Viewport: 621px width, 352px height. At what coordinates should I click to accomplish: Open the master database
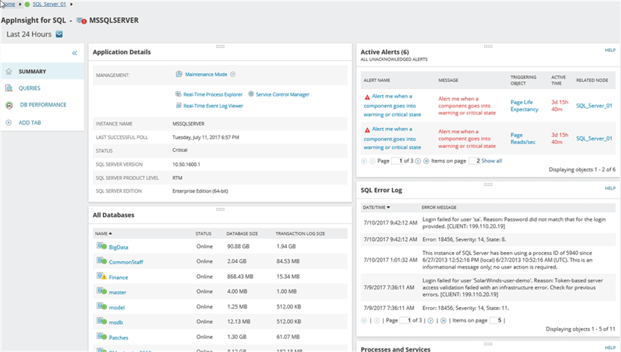(x=117, y=292)
